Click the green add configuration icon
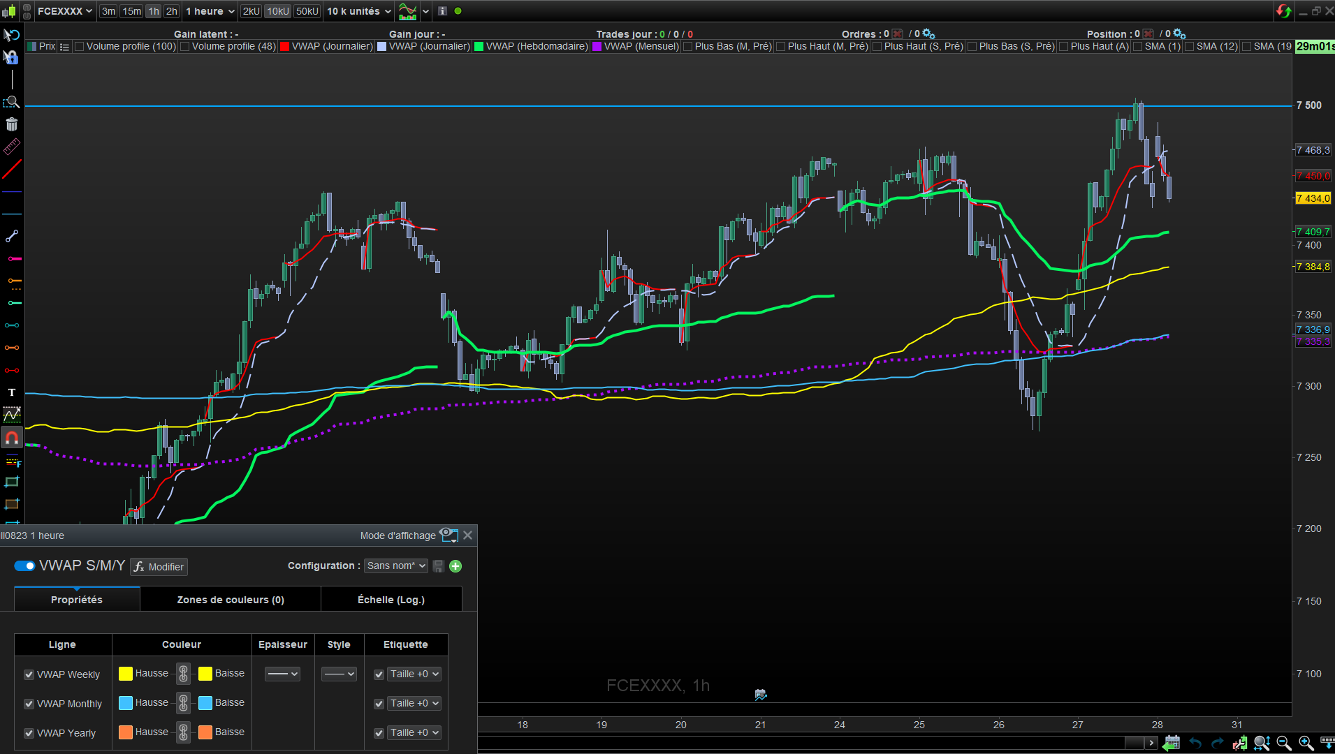This screenshot has width=1335, height=754. (x=455, y=566)
